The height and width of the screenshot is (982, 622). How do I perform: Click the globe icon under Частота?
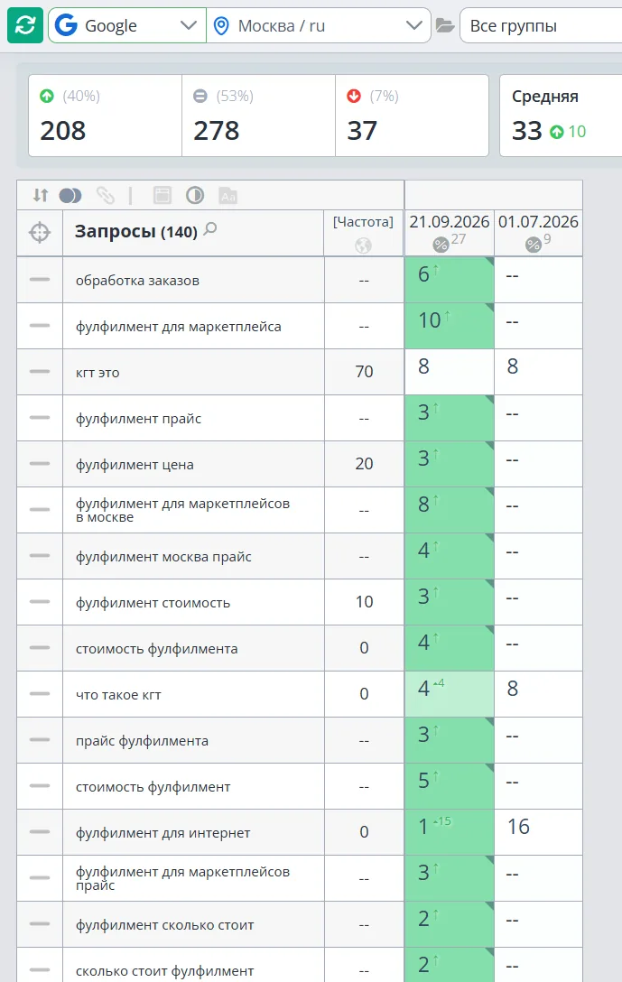coord(363,246)
